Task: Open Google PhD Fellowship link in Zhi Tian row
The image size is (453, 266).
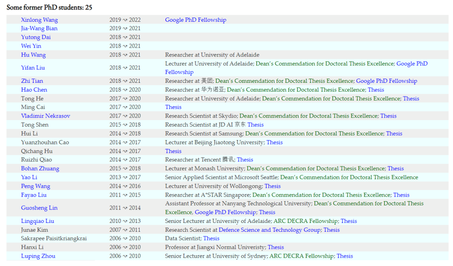Action: point(387,81)
